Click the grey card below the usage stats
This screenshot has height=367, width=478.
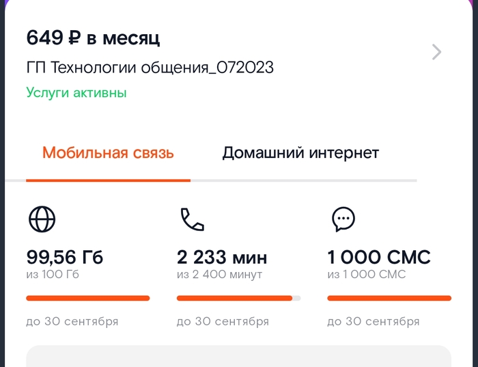click(238, 357)
